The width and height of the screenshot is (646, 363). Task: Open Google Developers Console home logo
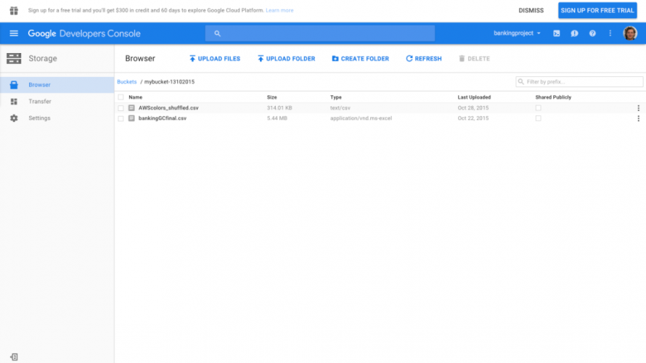(84, 33)
